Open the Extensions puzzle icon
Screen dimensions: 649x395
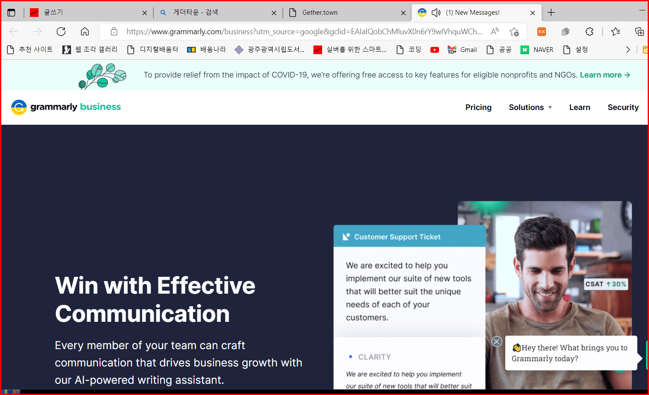[589, 32]
